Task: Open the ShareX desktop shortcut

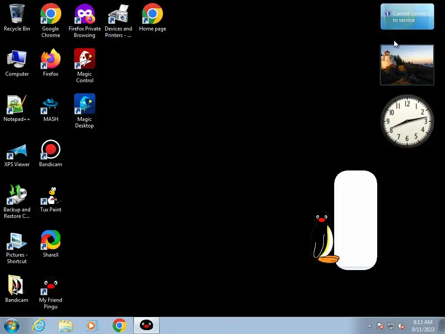Action: 50,244
